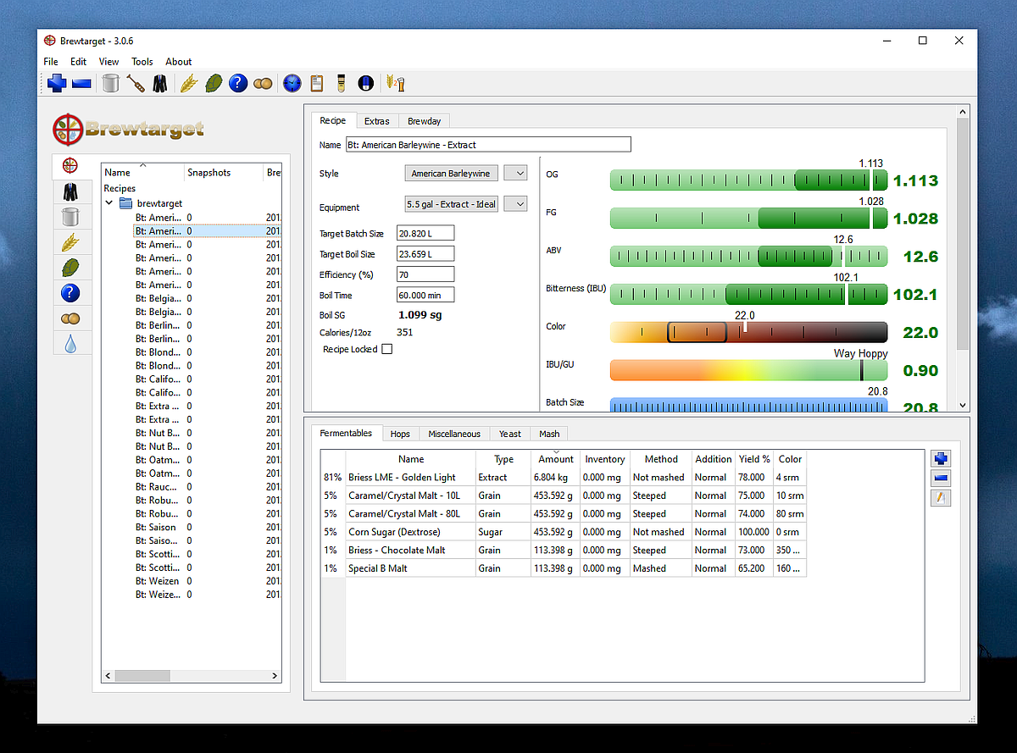This screenshot has height=753, width=1017.
Task: Click the blue plus New Recipe toolbar icon
Action: click(x=57, y=83)
